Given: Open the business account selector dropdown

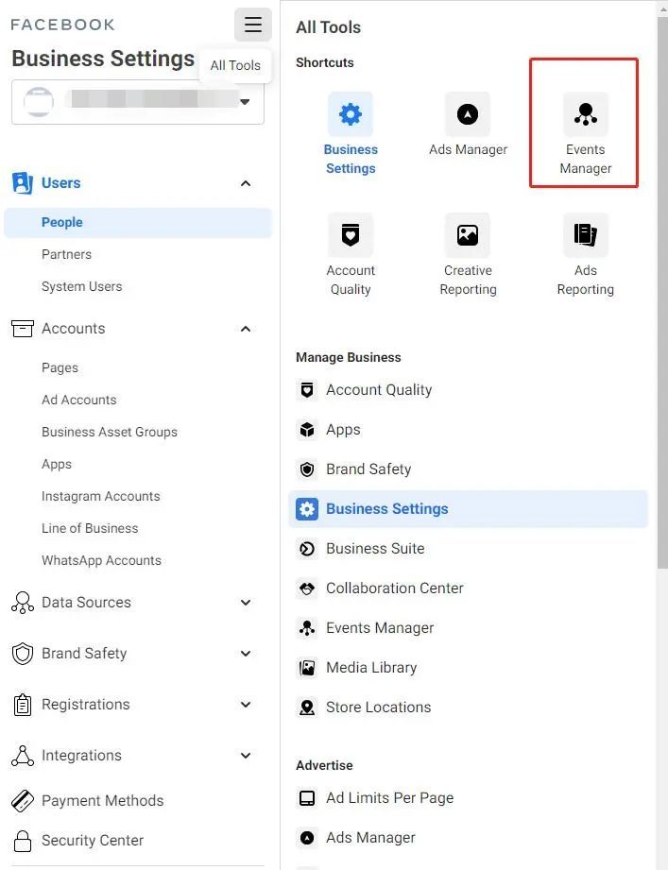Looking at the screenshot, I should pyautogui.click(x=138, y=102).
